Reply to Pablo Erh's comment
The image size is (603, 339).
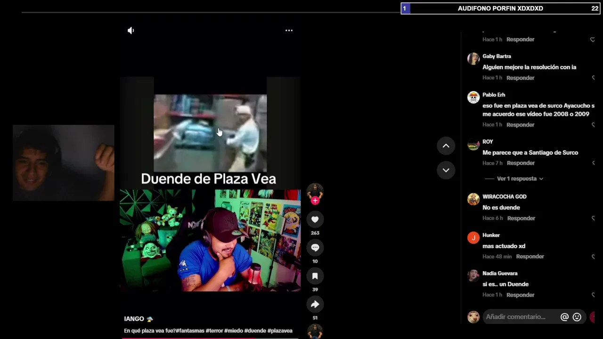(521, 125)
